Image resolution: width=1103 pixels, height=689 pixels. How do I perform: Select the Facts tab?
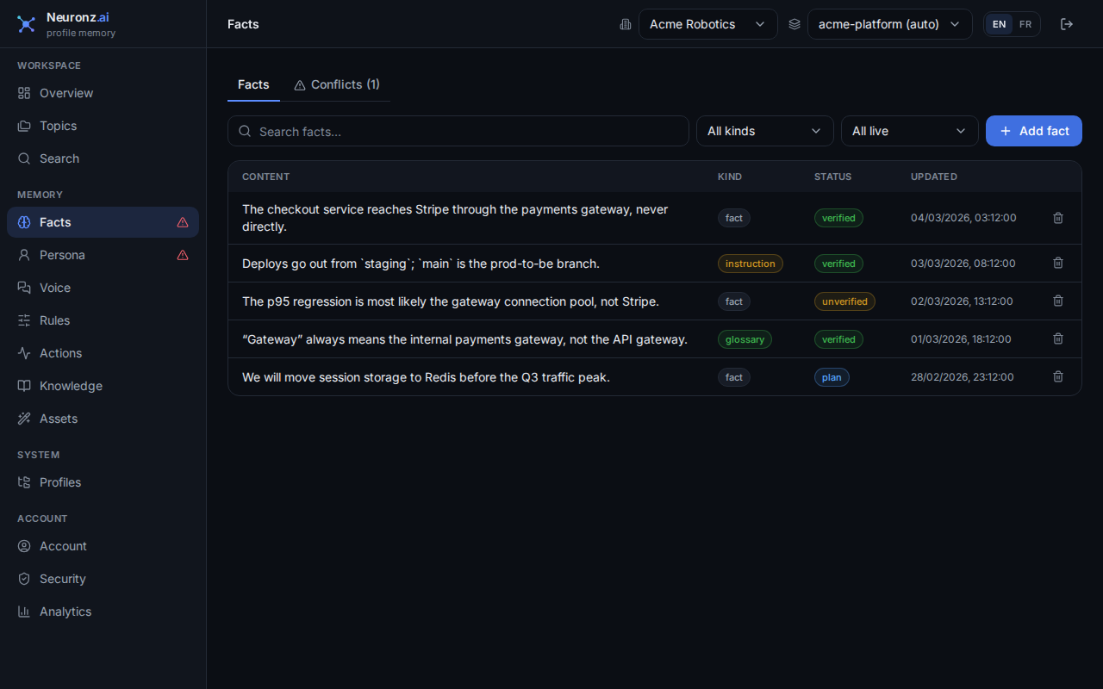pyautogui.click(x=253, y=84)
